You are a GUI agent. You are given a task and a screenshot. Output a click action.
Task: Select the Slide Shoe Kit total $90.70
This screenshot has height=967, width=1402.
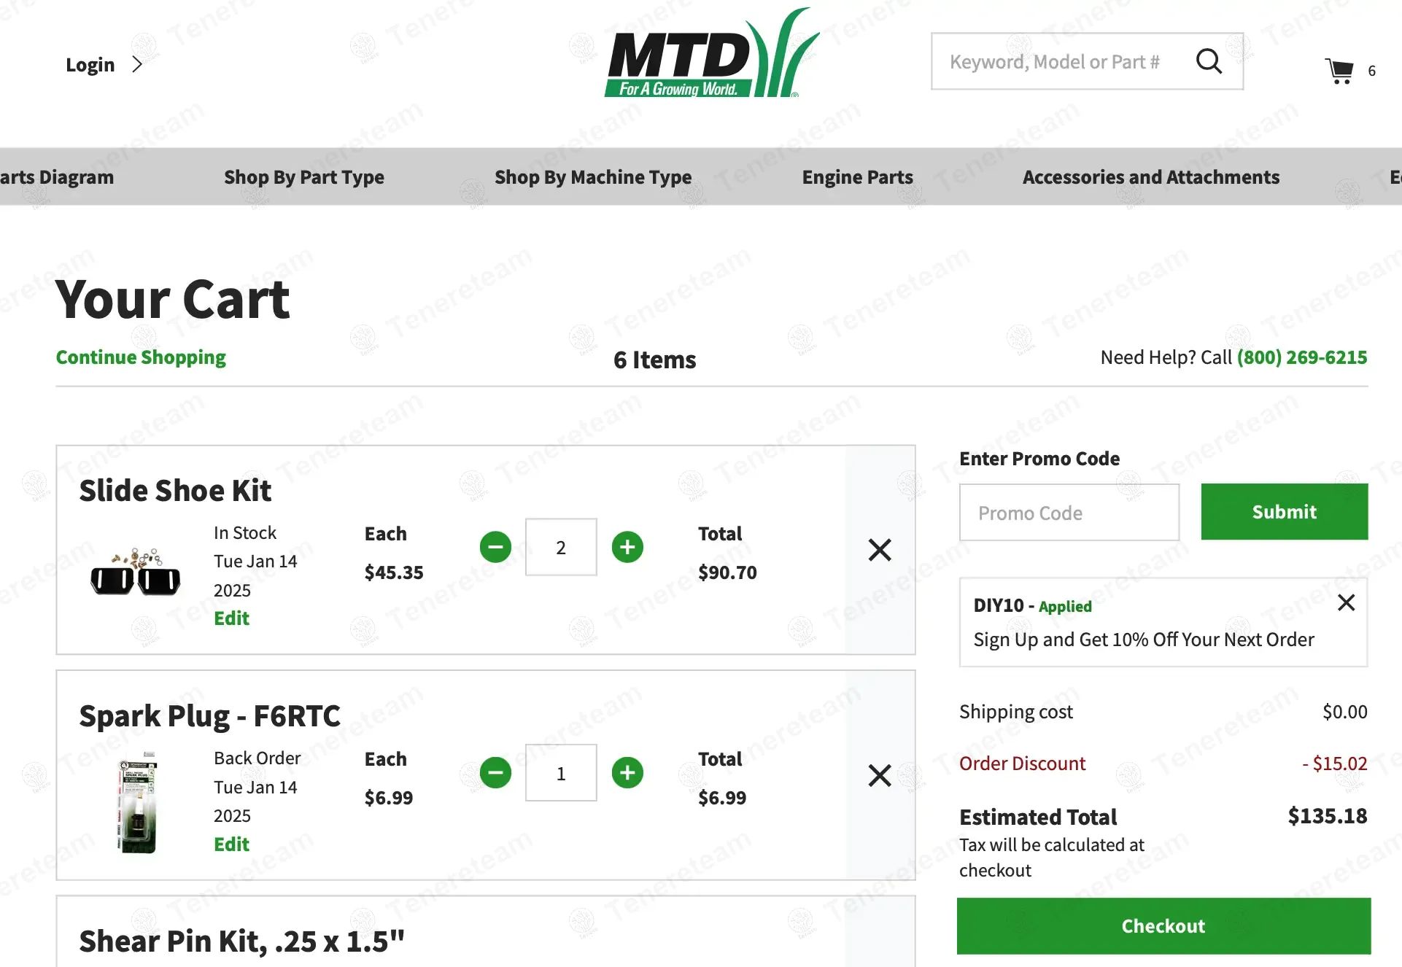727,572
